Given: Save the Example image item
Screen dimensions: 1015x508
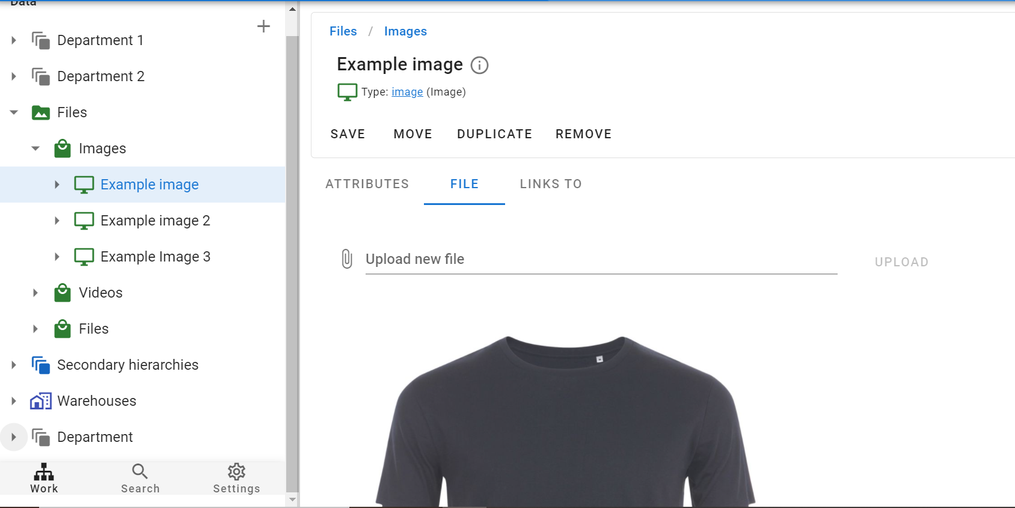Looking at the screenshot, I should [348, 134].
